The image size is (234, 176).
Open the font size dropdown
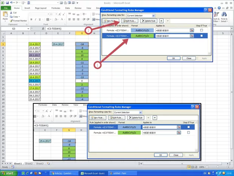click(56, 14)
